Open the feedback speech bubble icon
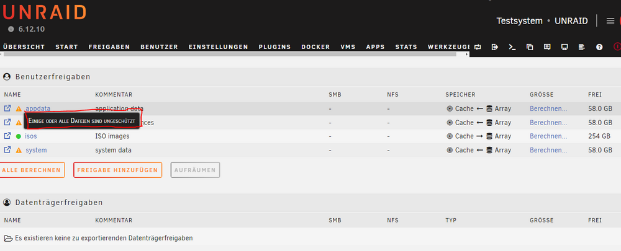The height and width of the screenshot is (251, 621). tap(547, 47)
